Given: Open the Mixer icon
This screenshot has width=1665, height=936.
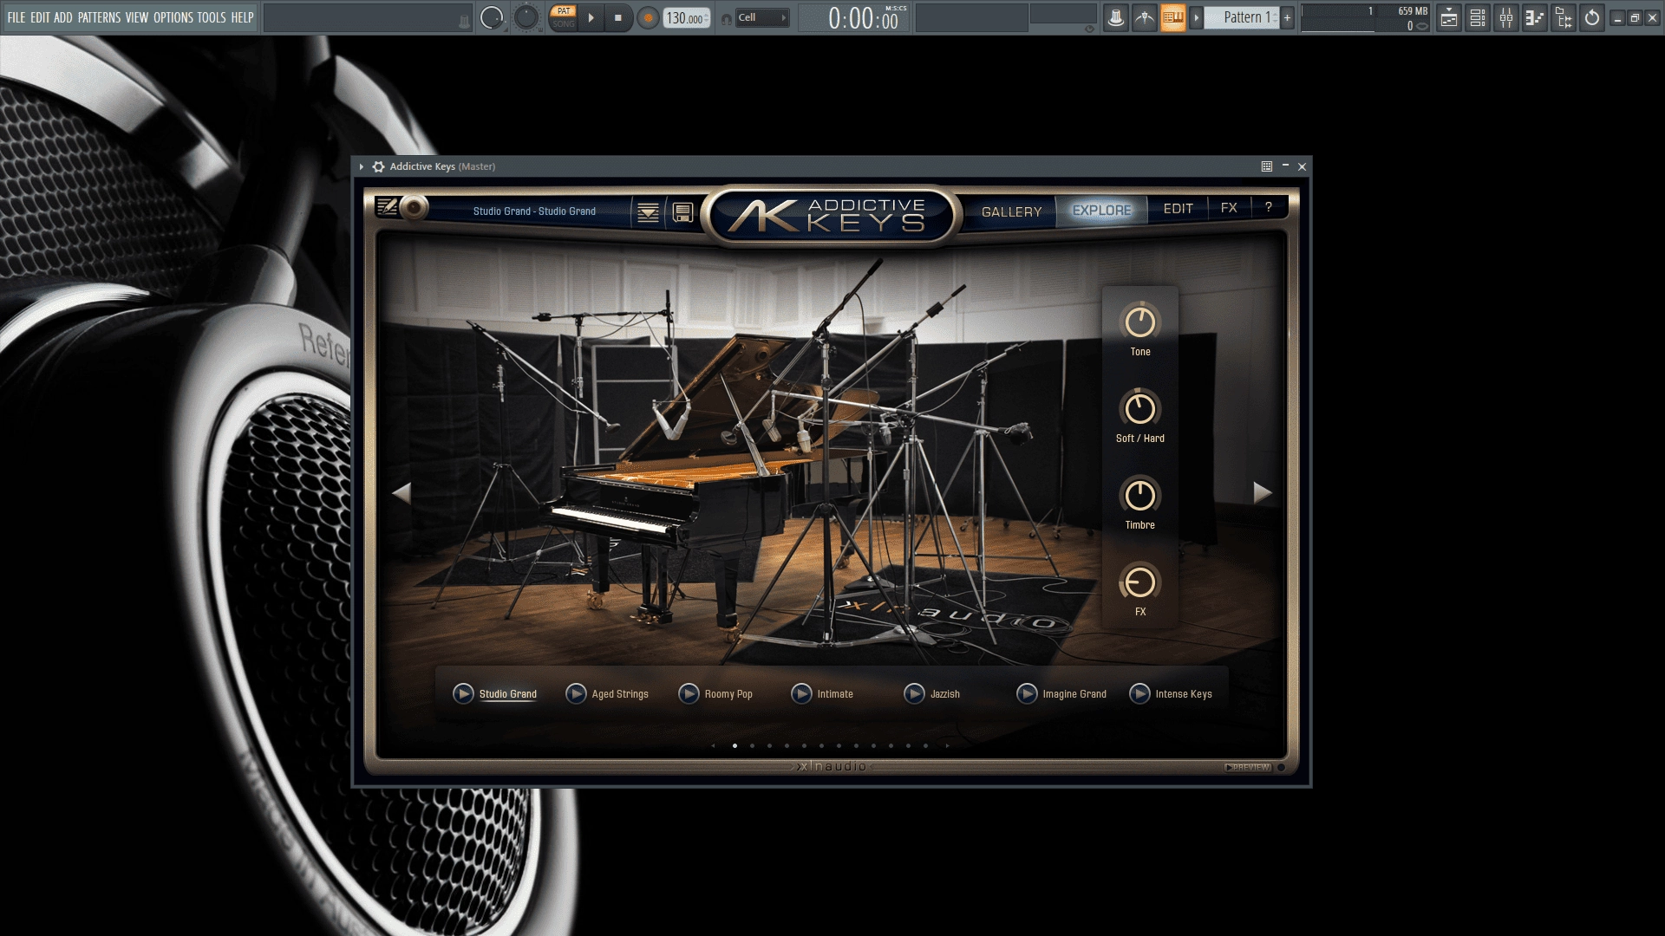Looking at the screenshot, I should [1506, 17].
